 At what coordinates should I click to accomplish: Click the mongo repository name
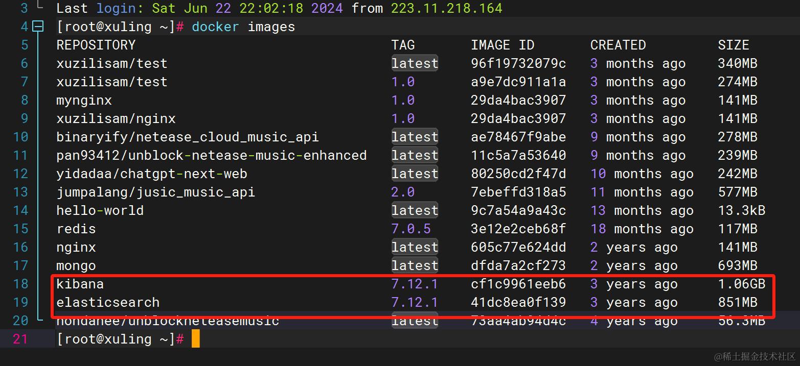[76, 265]
